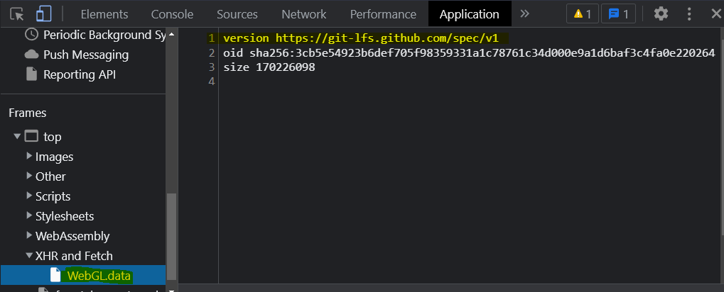Click the Periodic Background Sync clock icon
The height and width of the screenshot is (292, 724).
coord(31,35)
